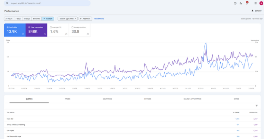Click the help icon on Average CTR card
The height and width of the screenshot is (139, 264).
click(x=66, y=34)
